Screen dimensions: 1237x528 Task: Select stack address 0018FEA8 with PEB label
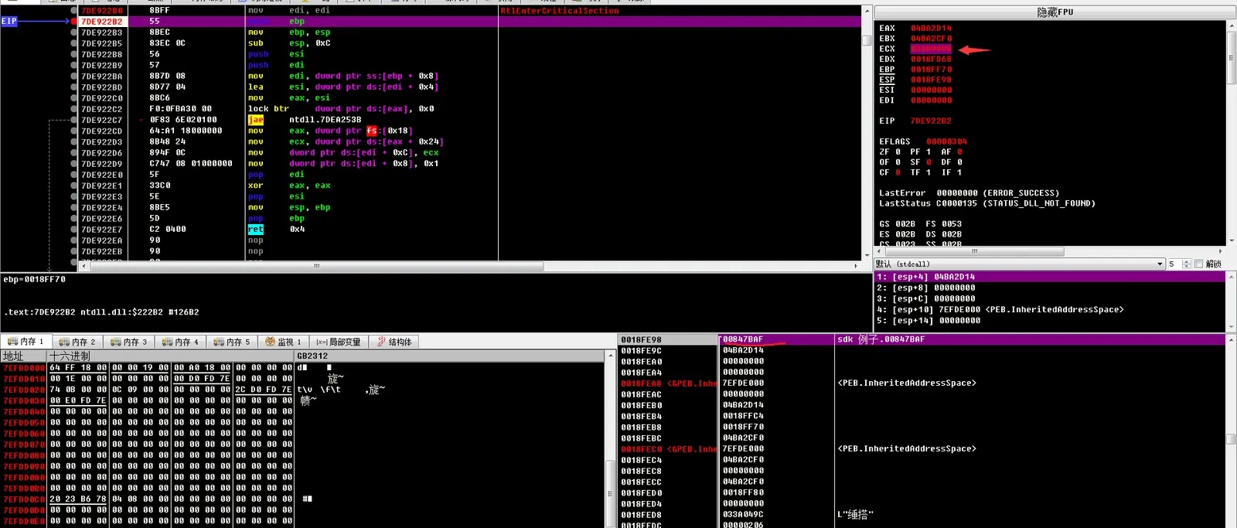tap(669, 383)
